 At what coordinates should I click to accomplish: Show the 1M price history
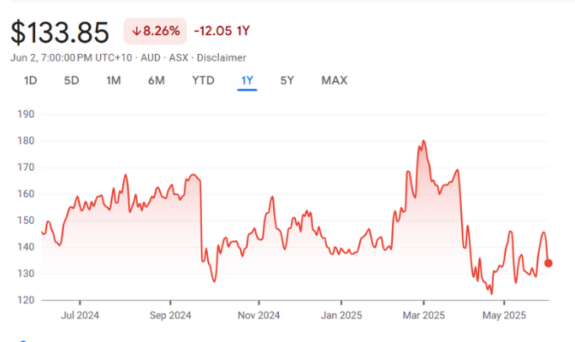pyautogui.click(x=114, y=80)
